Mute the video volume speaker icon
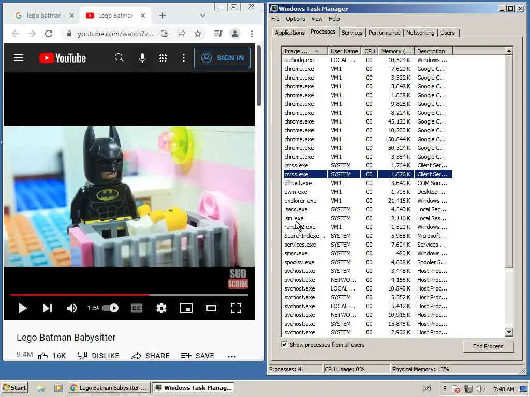 point(71,308)
